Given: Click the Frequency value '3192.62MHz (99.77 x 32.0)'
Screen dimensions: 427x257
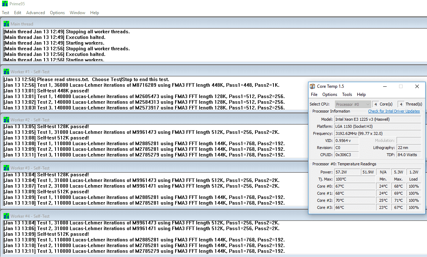Looking at the screenshot, I should (378, 133).
